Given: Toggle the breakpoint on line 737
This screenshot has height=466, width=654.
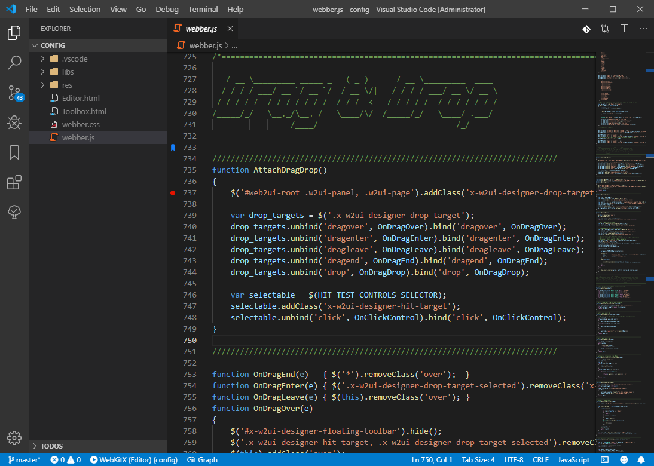Looking at the screenshot, I should point(172,192).
